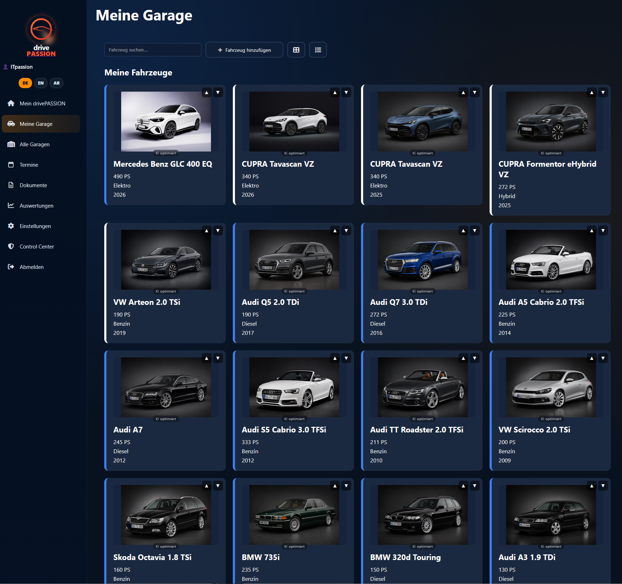
Task: Move BMW 320d Touring up
Action: [464, 486]
